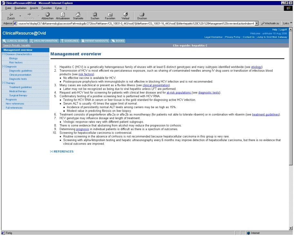
Task: Select Risk factors in the sidebar
Action: click(x=16, y=63)
